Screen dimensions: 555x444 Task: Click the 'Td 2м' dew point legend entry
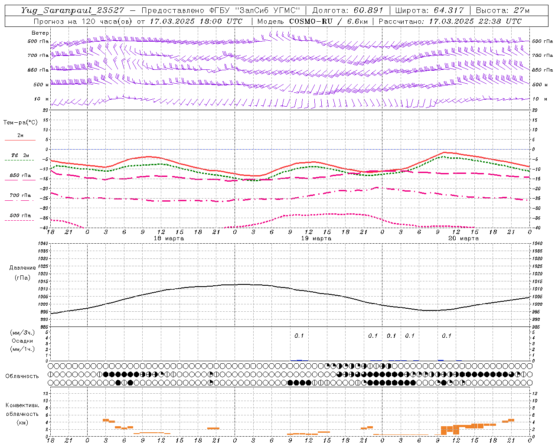pos(20,155)
